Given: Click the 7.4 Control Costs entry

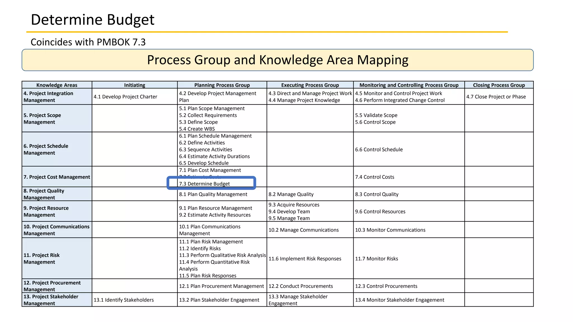Looking at the screenshot, I should [374, 177].
